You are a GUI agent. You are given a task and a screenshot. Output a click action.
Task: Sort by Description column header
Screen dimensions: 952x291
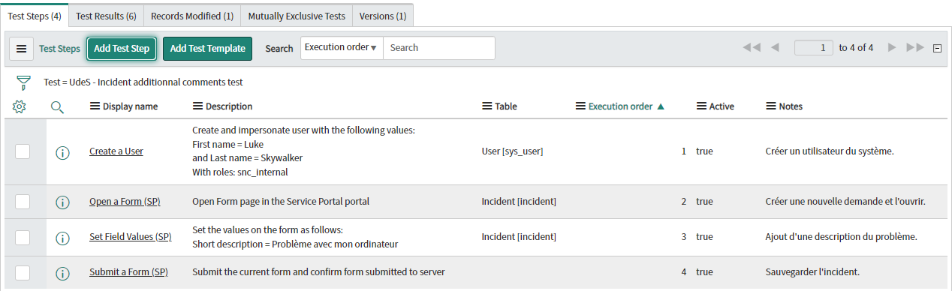pos(229,106)
